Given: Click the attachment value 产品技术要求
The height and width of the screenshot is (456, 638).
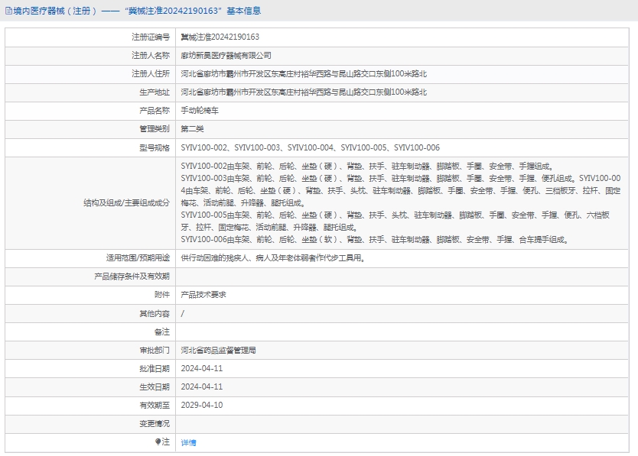Looking at the screenshot, I should [203, 294].
